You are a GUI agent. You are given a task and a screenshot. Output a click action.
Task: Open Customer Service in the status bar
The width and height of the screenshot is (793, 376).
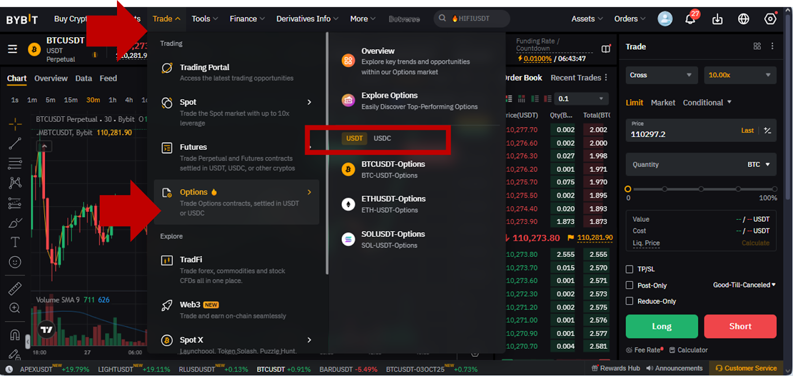point(746,369)
